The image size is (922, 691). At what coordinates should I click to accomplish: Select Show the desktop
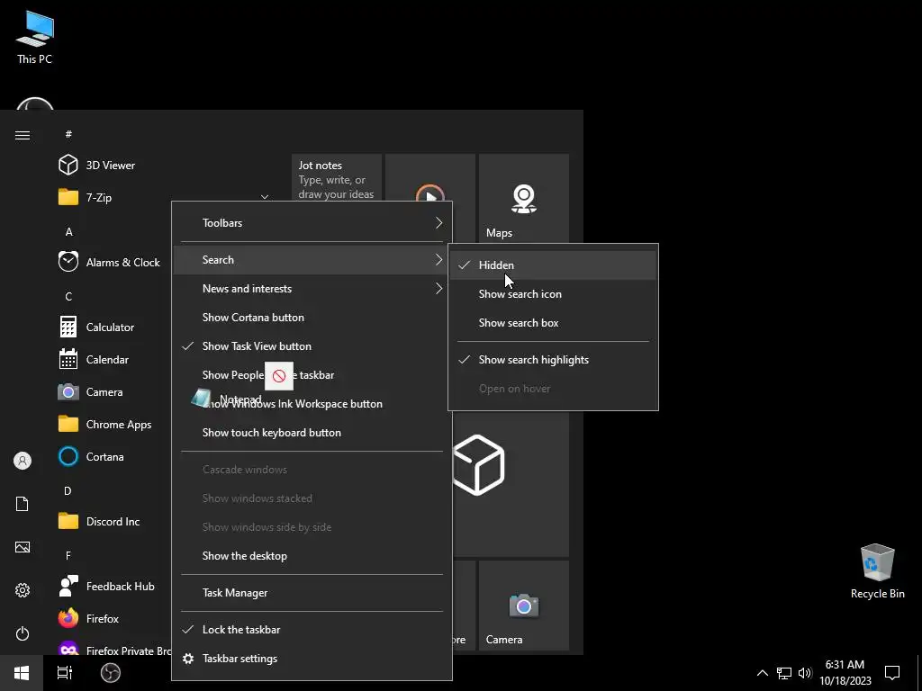point(312,556)
